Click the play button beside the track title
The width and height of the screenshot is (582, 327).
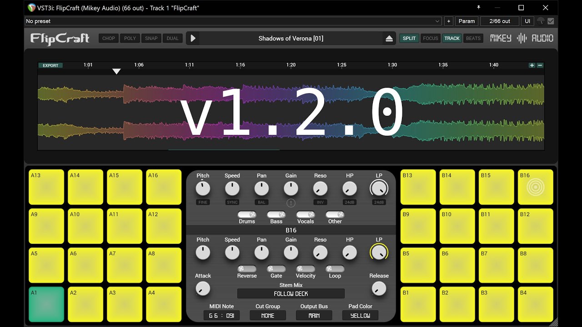coord(193,39)
